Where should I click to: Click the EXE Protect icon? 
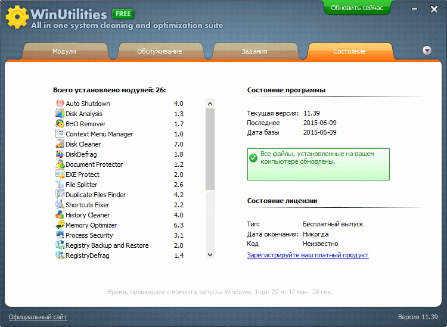[x=60, y=174]
